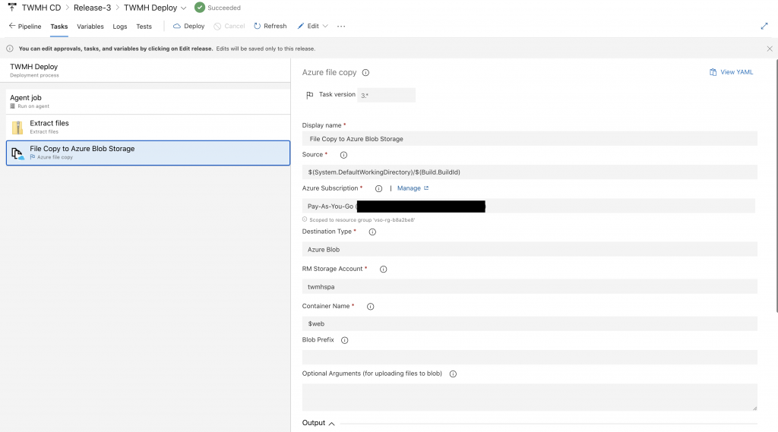Viewport: 778px width, 432px height.
Task: Click the Display name input field
Action: pyautogui.click(x=530, y=139)
